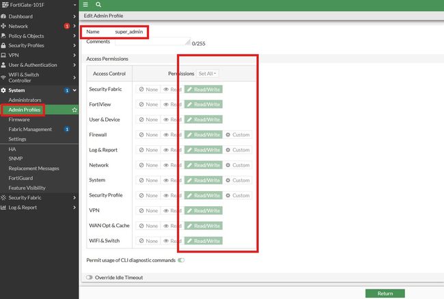Click the Comments text field

152,42
